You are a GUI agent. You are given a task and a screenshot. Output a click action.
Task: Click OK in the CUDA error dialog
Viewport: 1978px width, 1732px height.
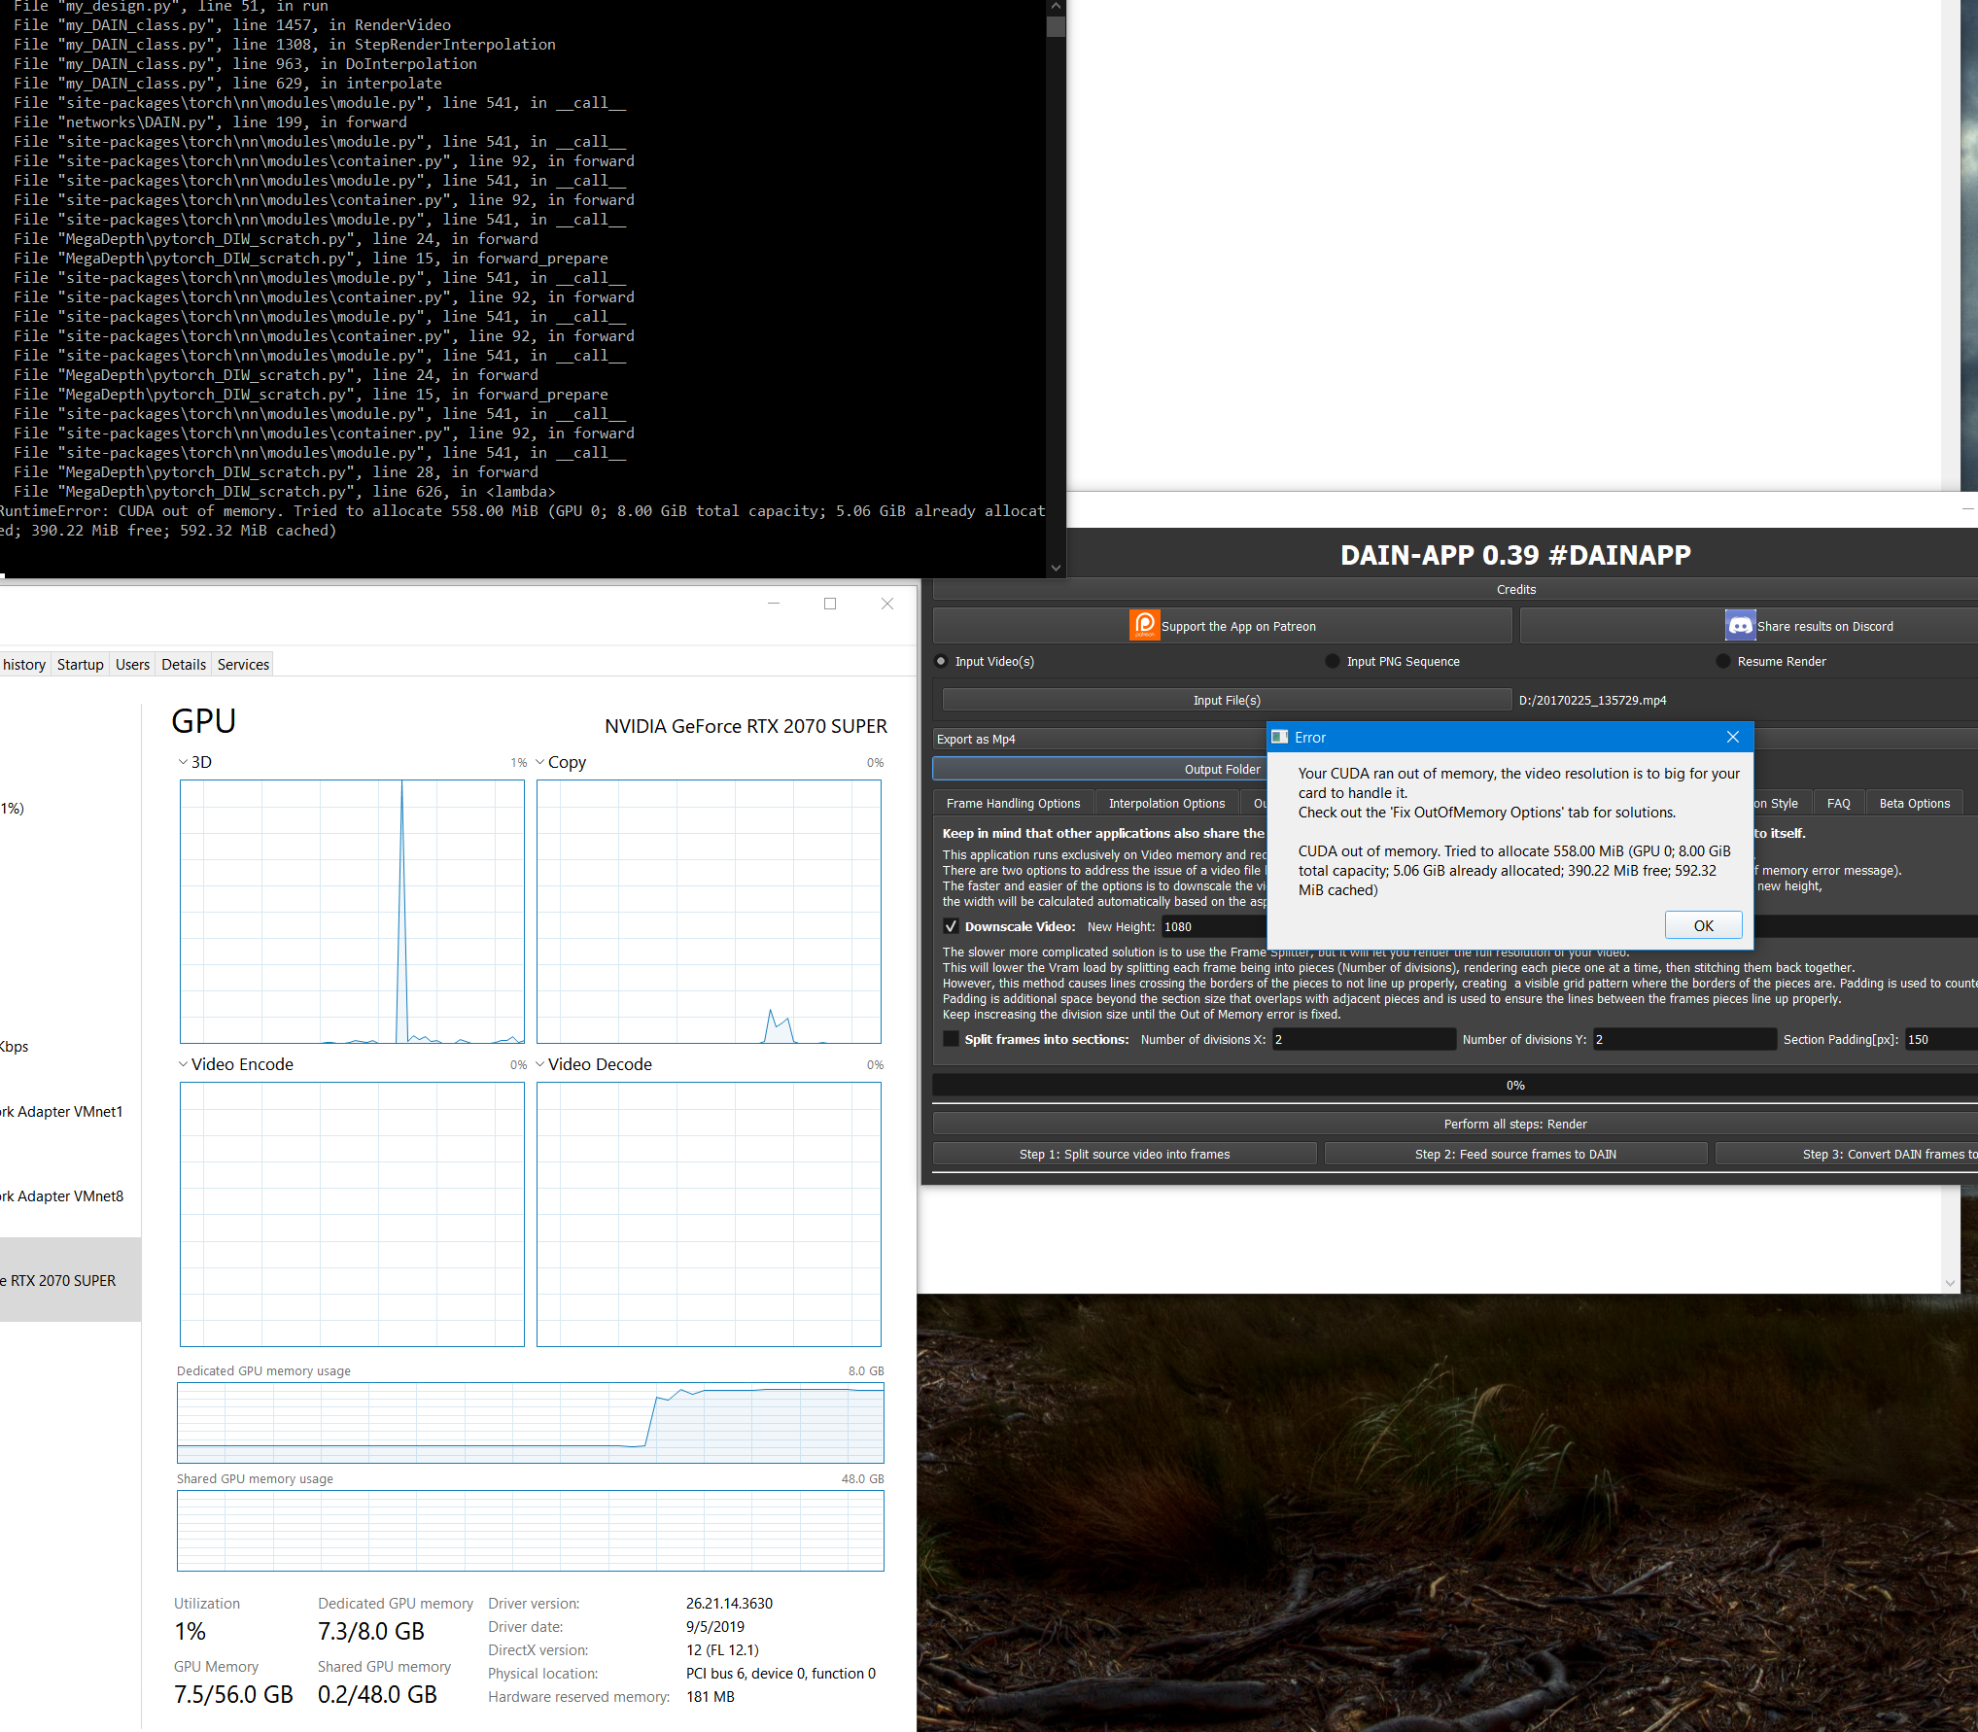click(x=1703, y=925)
